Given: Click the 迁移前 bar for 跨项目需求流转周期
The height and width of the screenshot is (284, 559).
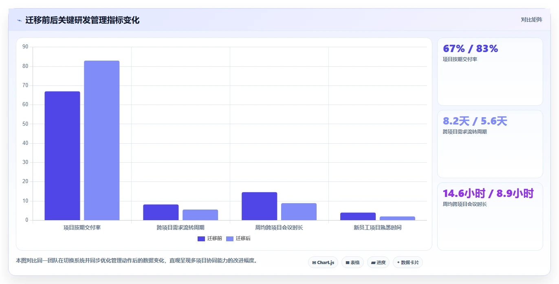Looking at the screenshot, I should (161, 212).
